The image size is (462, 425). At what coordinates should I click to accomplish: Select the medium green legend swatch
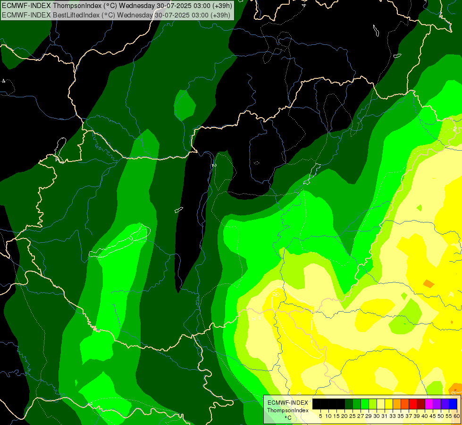point(357,404)
